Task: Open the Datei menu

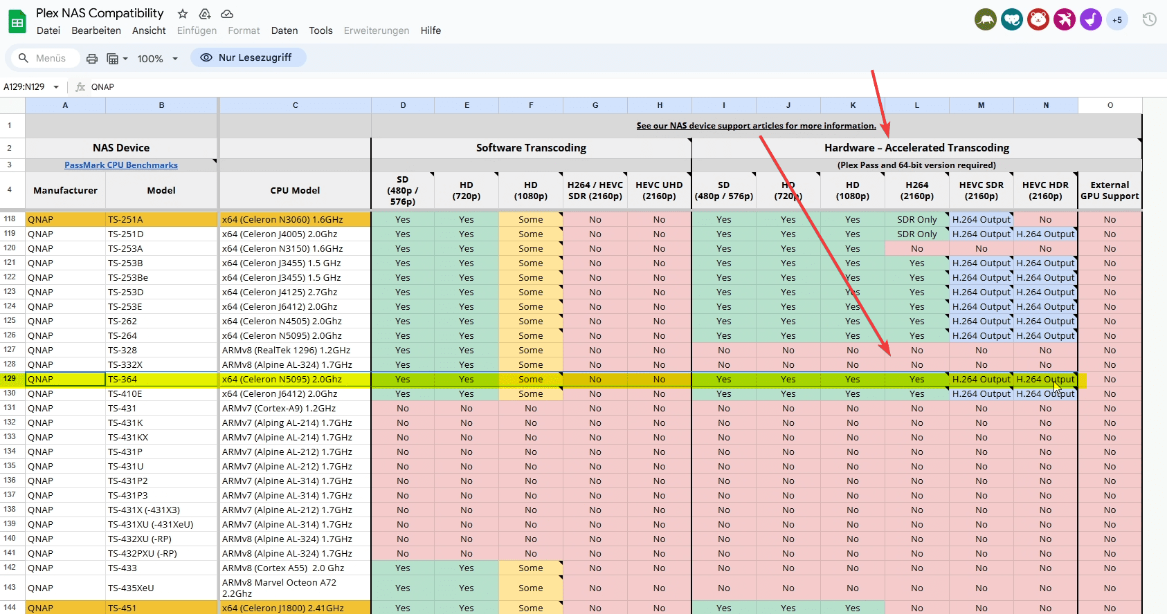Action: click(x=48, y=30)
